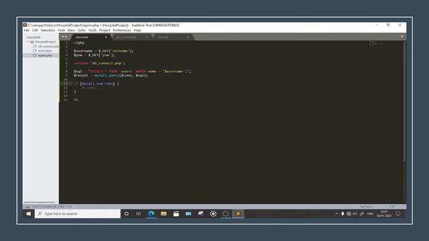The image size is (429, 241).
Task: Close the db_connect.php tab
Action: click(x=147, y=37)
